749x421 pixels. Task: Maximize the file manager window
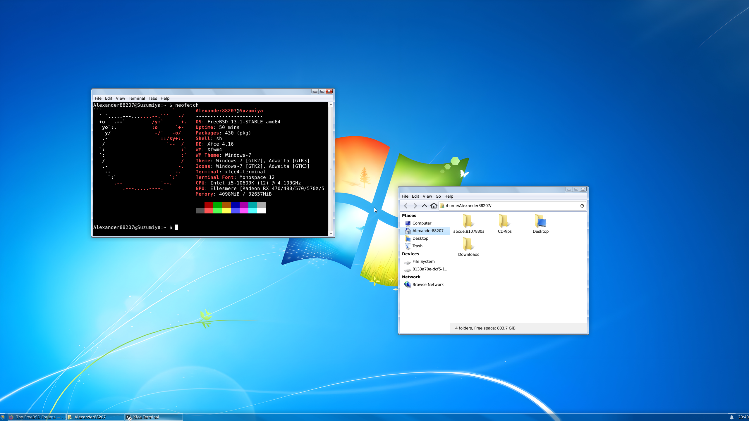pyautogui.click(x=576, y=189)
